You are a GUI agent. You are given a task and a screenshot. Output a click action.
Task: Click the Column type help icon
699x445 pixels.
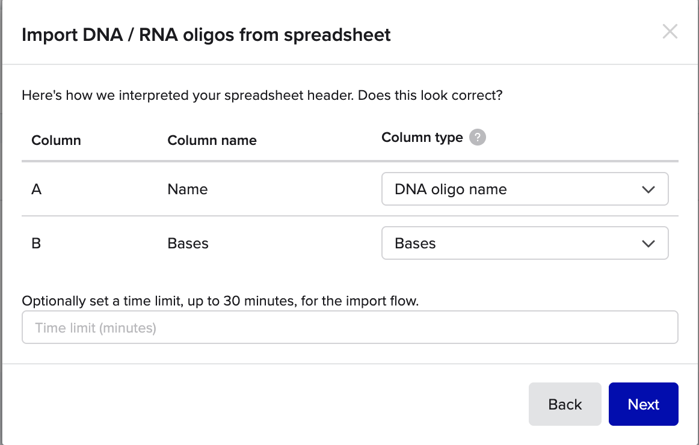click(x=477, y=138)
